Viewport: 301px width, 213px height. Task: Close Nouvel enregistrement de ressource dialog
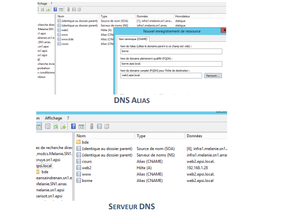coord(224,30)
